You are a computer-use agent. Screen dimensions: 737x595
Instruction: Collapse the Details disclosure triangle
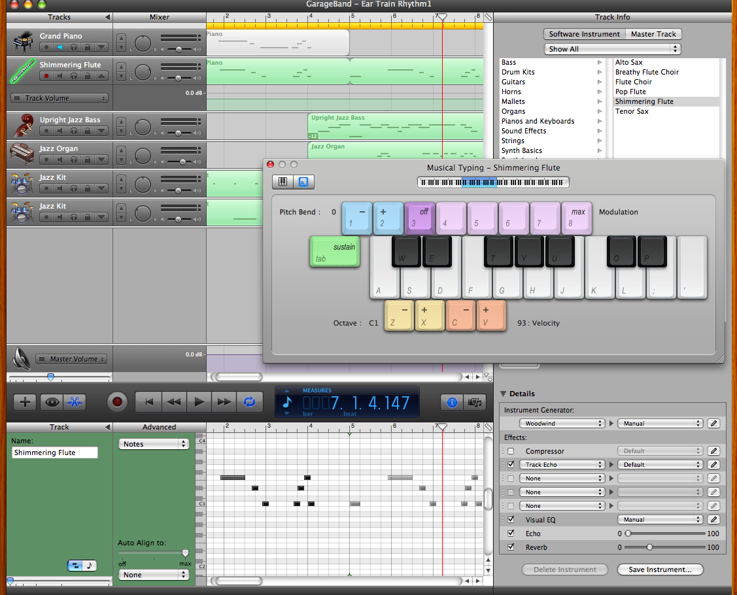click(504, 394)
